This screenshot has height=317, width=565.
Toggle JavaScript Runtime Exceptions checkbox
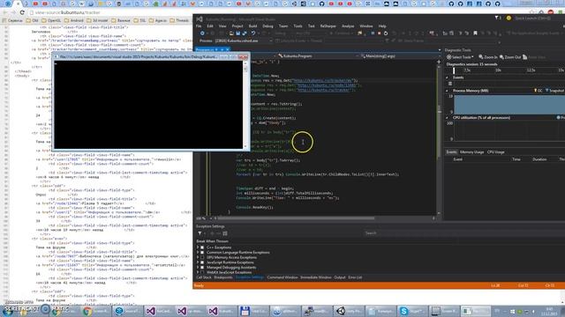pos(202,262)
